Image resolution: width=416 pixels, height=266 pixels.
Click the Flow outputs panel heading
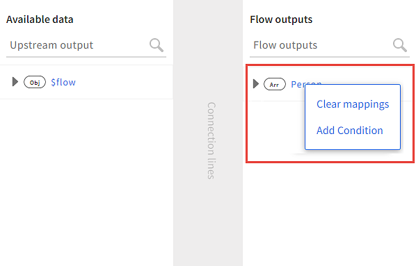pos(281,19)
